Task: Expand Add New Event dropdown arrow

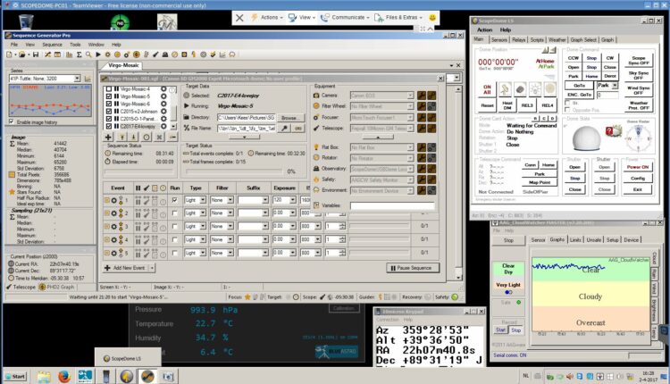Action: (x=152, y=268)
